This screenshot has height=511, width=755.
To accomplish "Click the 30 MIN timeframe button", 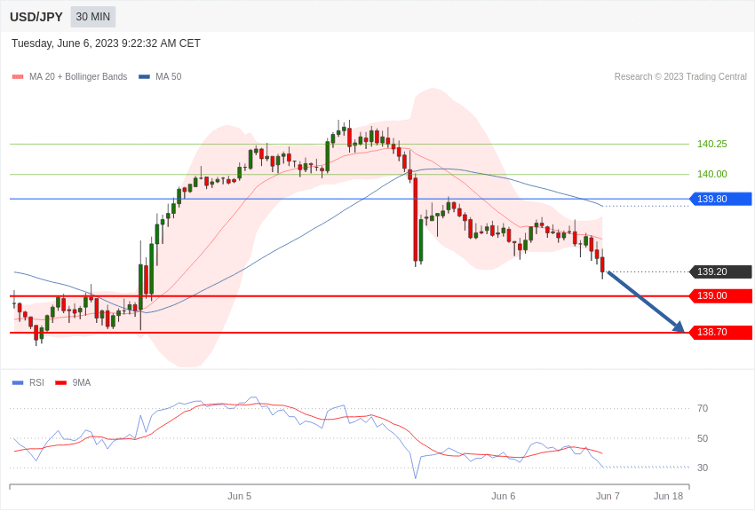I will (93, 17).
